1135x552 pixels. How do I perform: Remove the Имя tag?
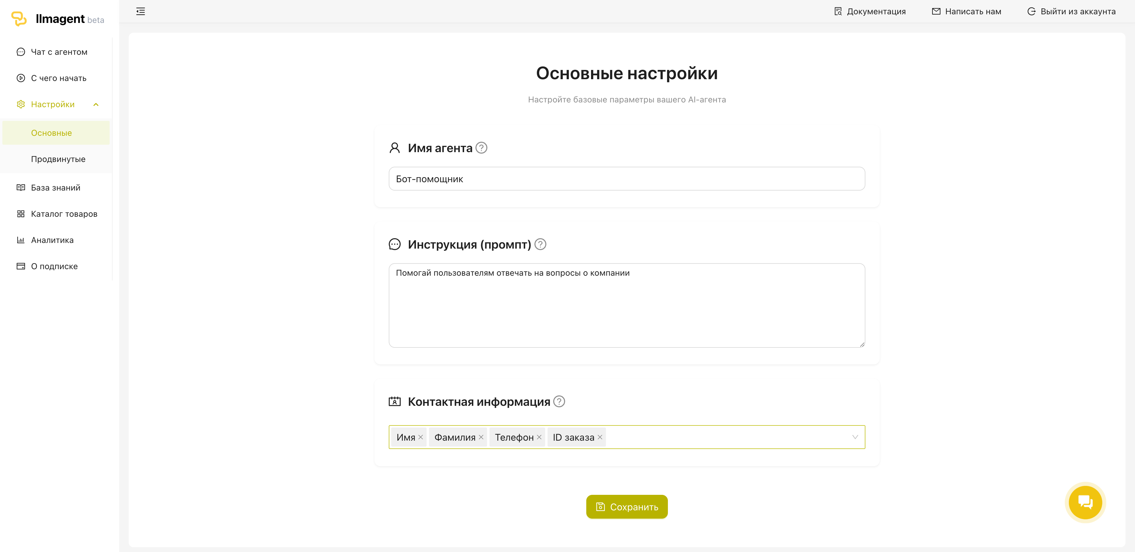click(421, 437)
